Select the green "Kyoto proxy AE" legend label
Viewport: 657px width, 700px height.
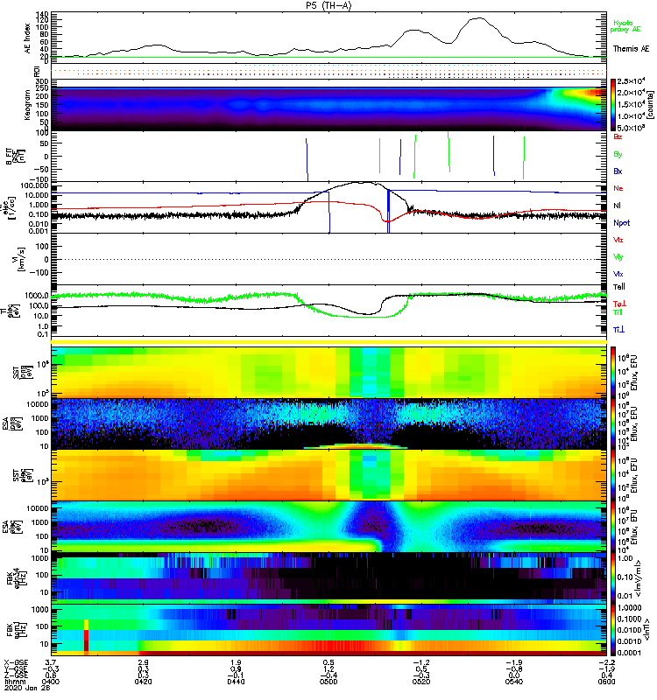tap(625, 26)
